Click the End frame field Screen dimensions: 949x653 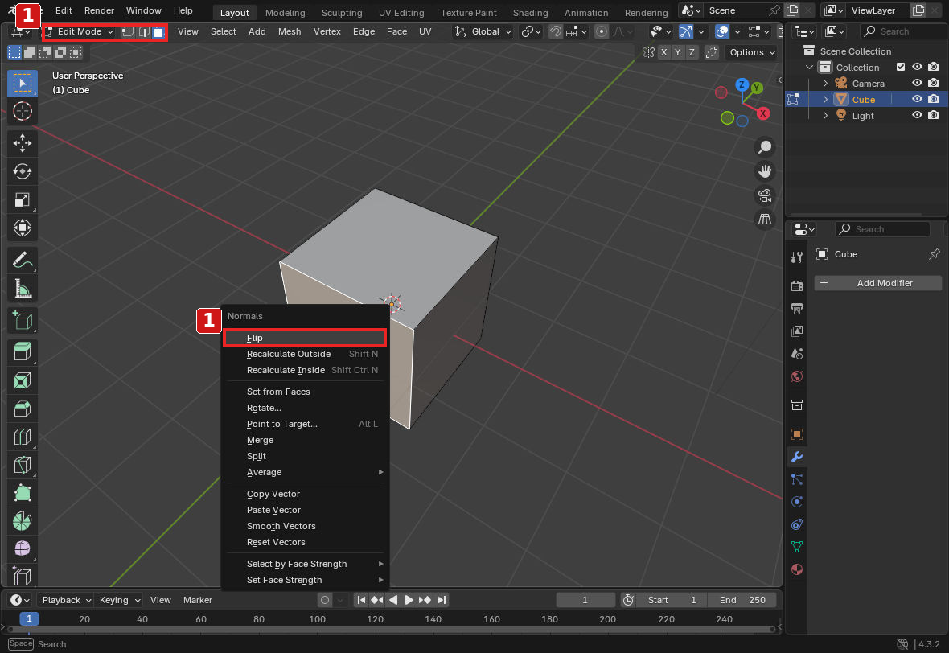coord(742,600)
